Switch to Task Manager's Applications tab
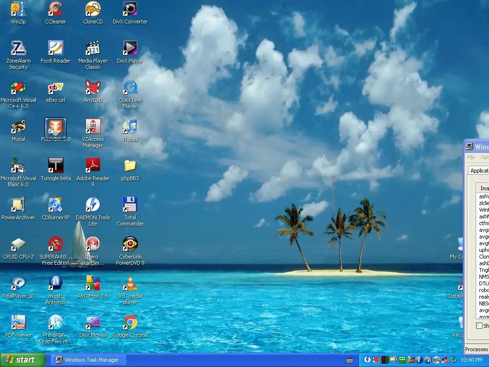The image size is (489, 367). (x=478, y=171)
